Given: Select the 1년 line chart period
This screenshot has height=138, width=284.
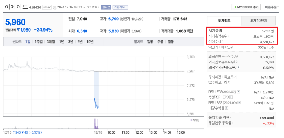Looking at the screenshot, I should tap(62, 42).
